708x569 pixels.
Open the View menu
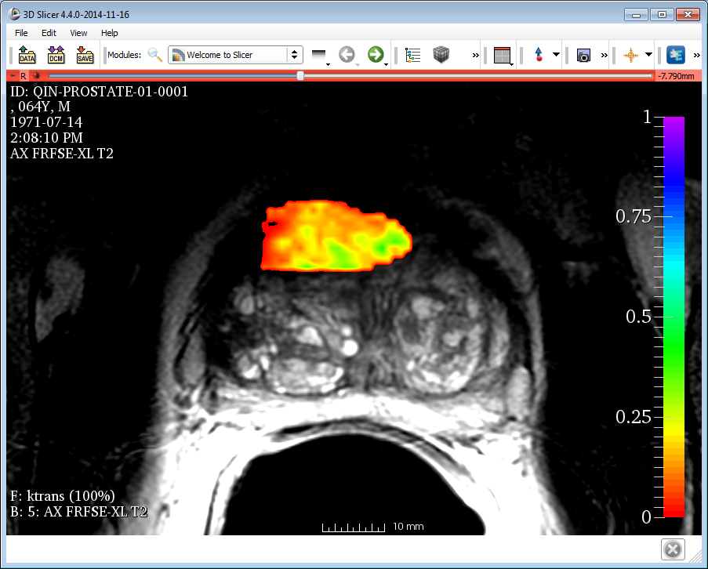tap(78, 33)
